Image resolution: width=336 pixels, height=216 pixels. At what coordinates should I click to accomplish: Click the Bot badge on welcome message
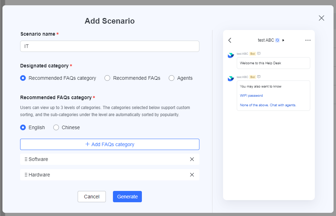pyautogui.click(x=253, y=54)
